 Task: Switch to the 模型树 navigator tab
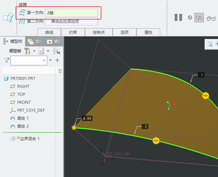click(x=13, y=41)
